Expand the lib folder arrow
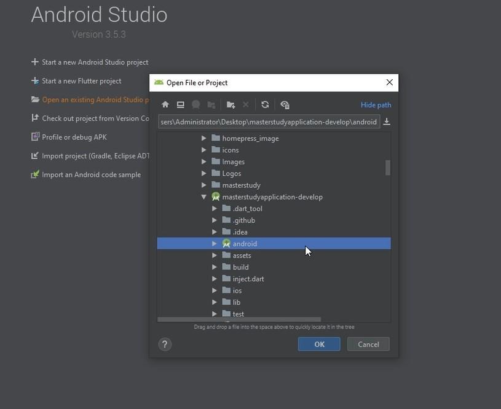Screen dimensions: 501x409 click(214, 302)
